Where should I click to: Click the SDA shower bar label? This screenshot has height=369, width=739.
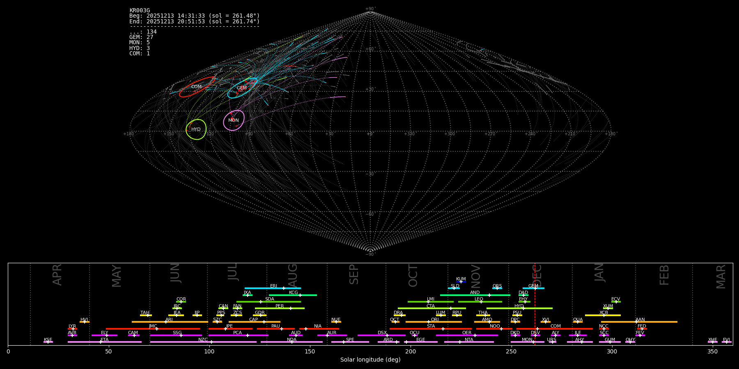(x=269, y=299)
